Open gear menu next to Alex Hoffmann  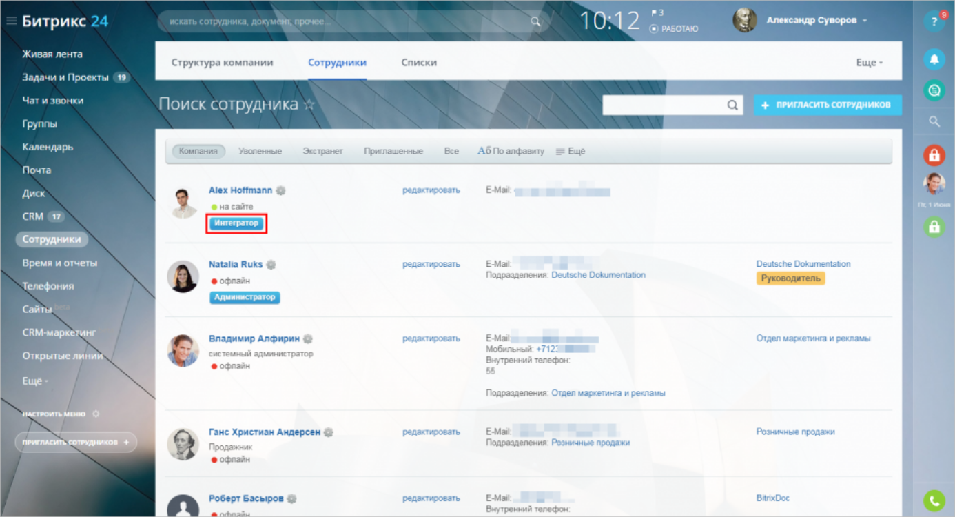tap(281, 190)
